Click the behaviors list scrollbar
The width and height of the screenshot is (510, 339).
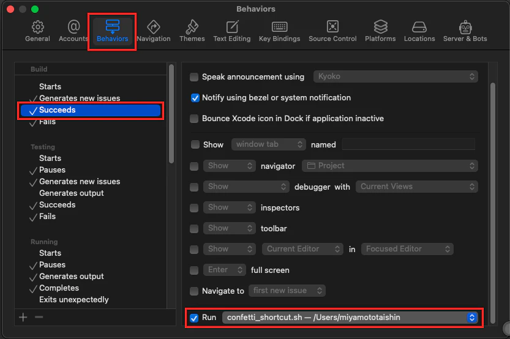(171, 114)
